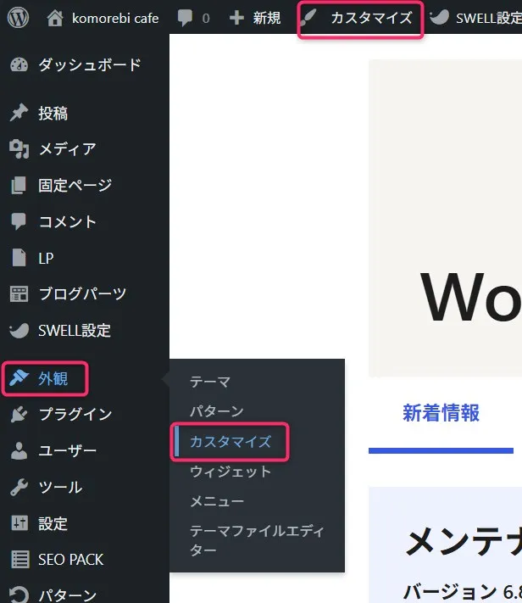This screenshot has height=603, width=522.
Task: Click the WordPress logo icon
Action: click(x=18, y=18)
